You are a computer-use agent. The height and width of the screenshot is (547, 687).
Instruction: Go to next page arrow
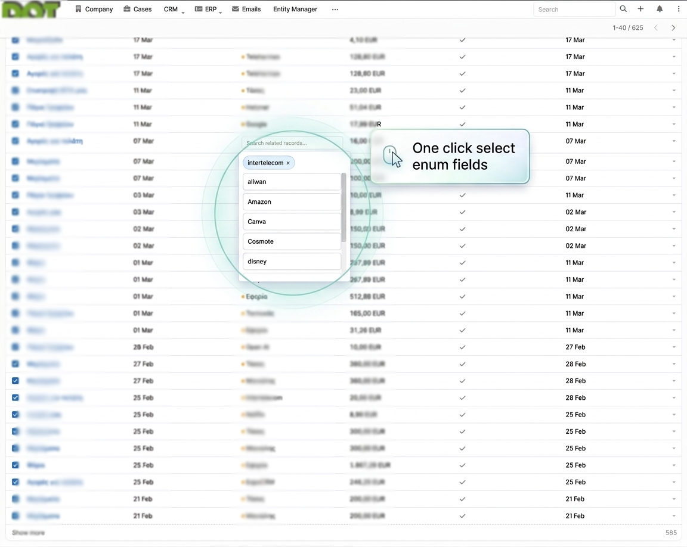click(673, 28)
